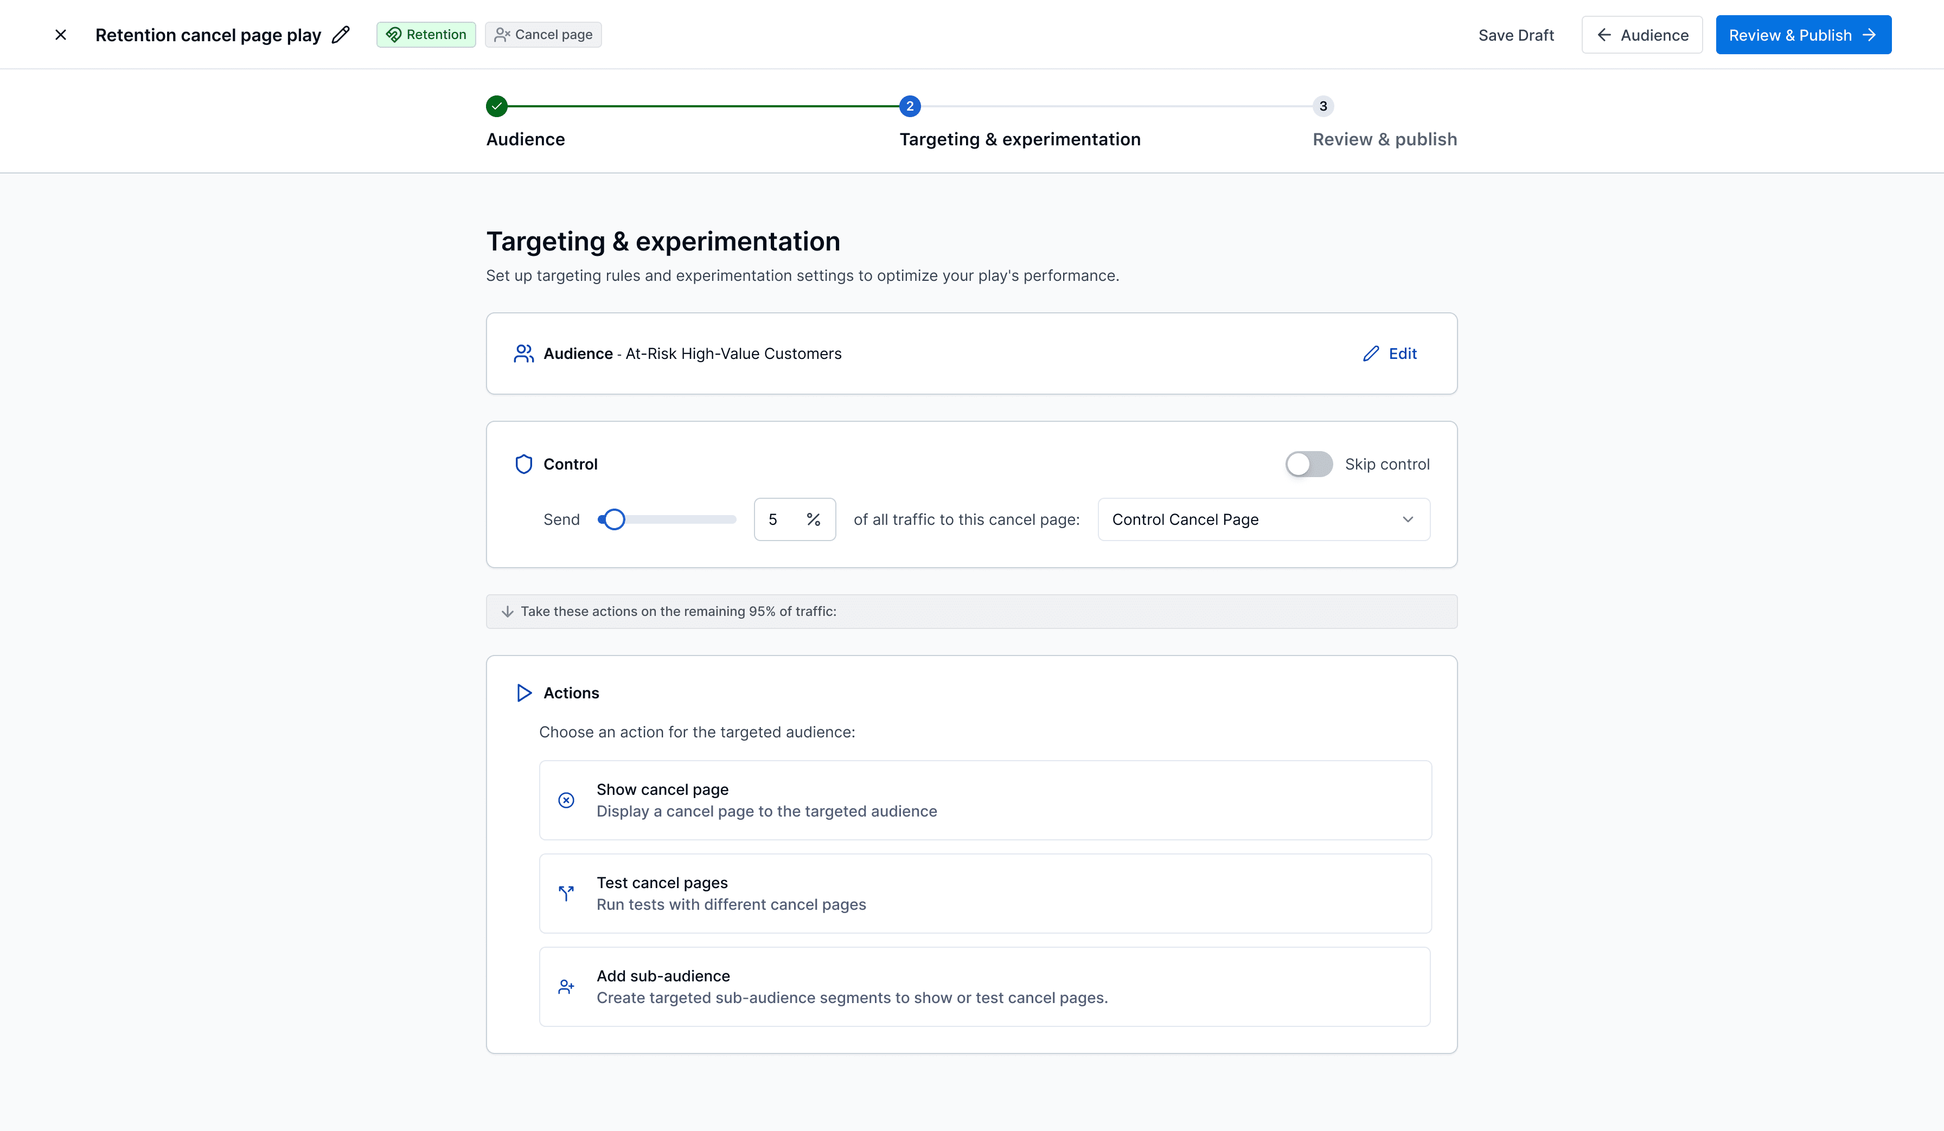This screenshot has height=1131, width=1944.
Task: Click Save Draft
Action: [x=1516, y=35]
